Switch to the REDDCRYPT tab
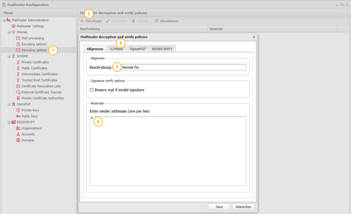 [x=162, y=49]
